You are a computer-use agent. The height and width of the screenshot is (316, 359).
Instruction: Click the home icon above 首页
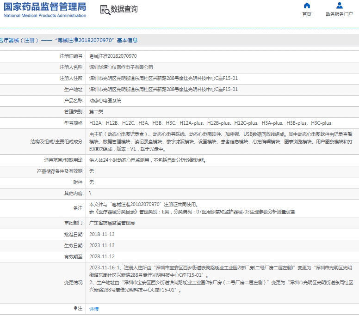tap(307, 6)
